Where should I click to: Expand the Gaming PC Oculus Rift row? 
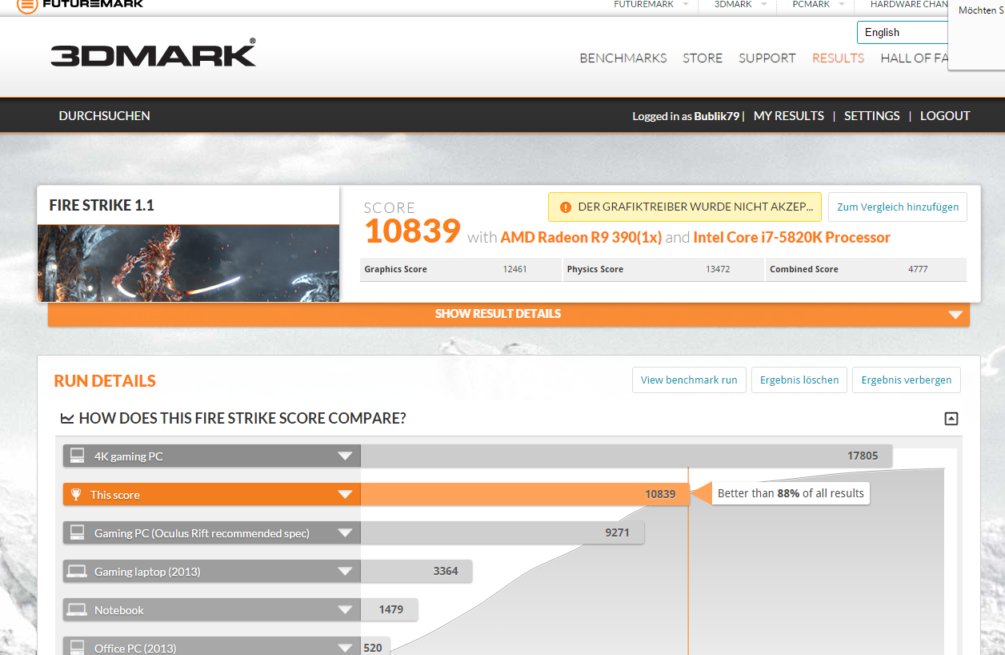pos(345,533)
